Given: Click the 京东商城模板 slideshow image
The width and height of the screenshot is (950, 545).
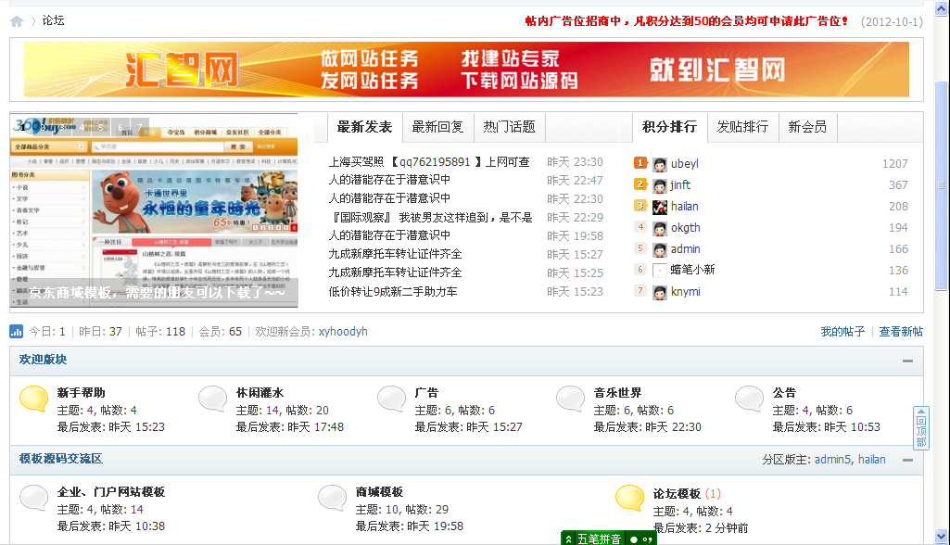Looking at the screenshot, I should [x=154, y=213].
